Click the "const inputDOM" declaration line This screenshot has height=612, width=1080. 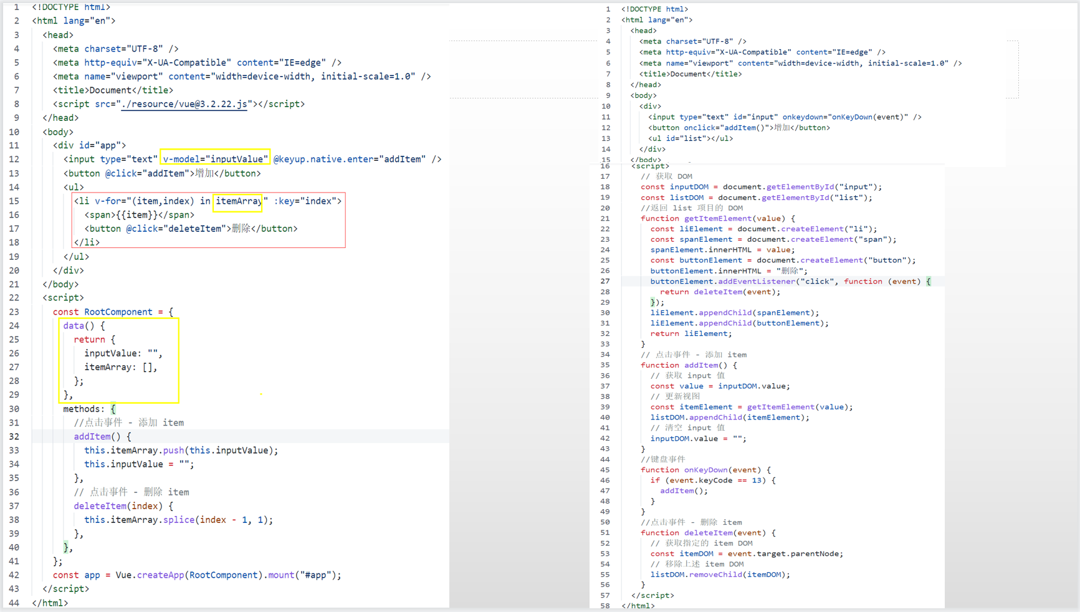click(761, 187)
